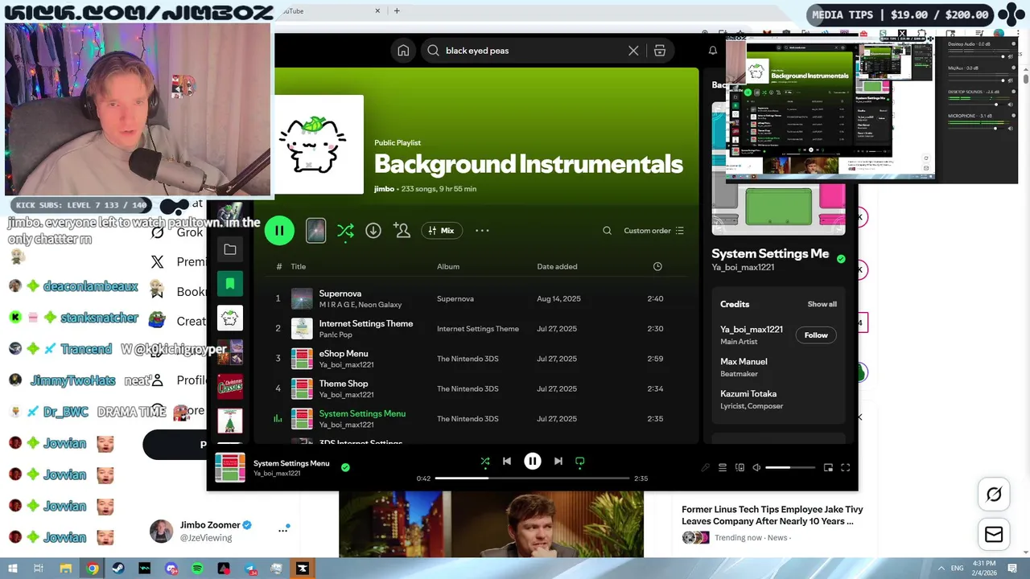Open the Christmas tree playlist in sidebar

(x=230, y=421)
